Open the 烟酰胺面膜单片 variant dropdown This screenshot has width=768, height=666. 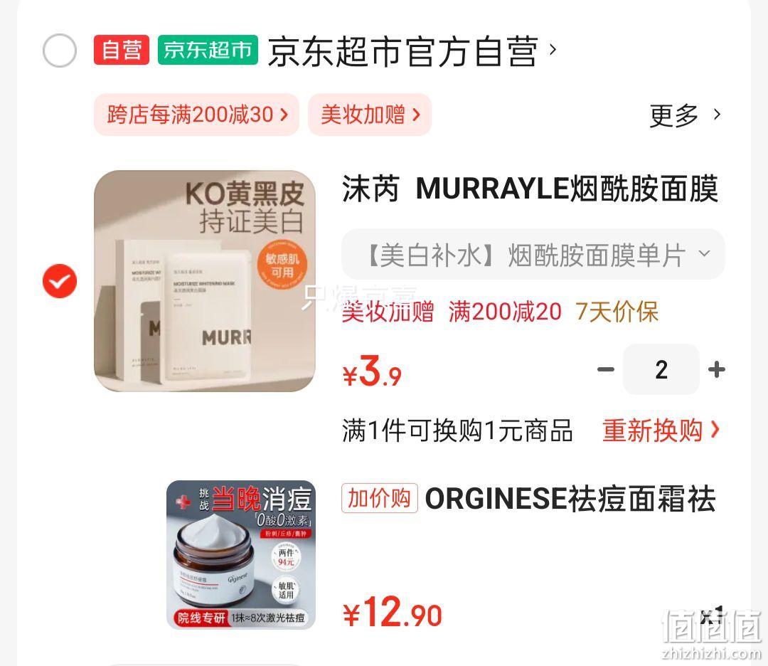tap(533, 254)
